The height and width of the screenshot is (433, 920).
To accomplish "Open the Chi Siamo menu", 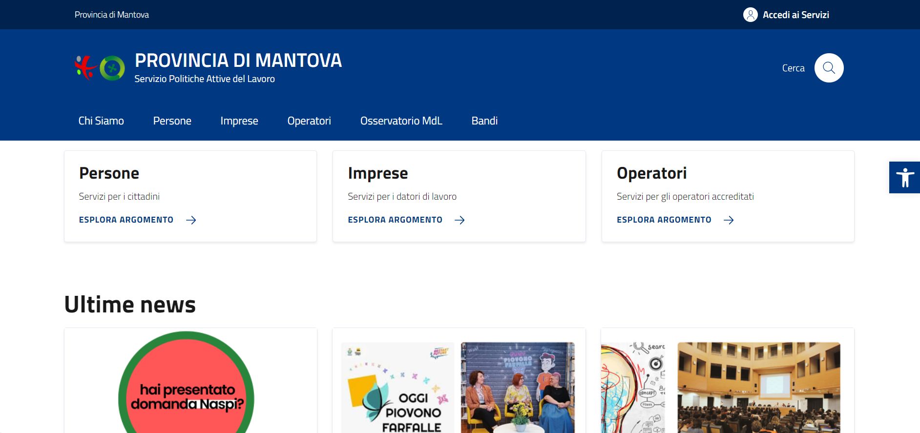I will (101, 121).
